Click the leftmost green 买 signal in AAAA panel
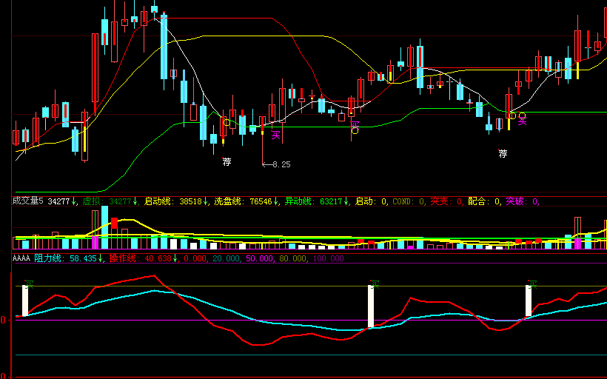The height and width of the screenshot is (379, 607). pyautogui.click(x=30, y=285)
